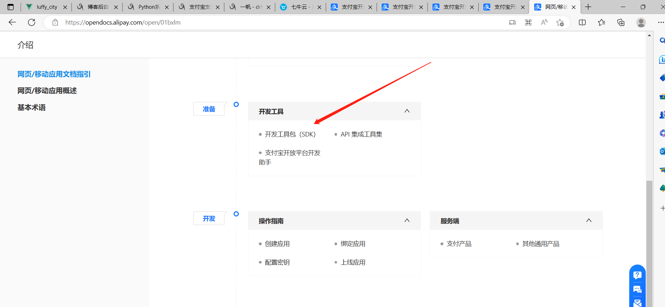Collapse the 服务端 section chevron
Image resolution: width=665 pixels, height=307 pixels.
[x=589, y=220]
